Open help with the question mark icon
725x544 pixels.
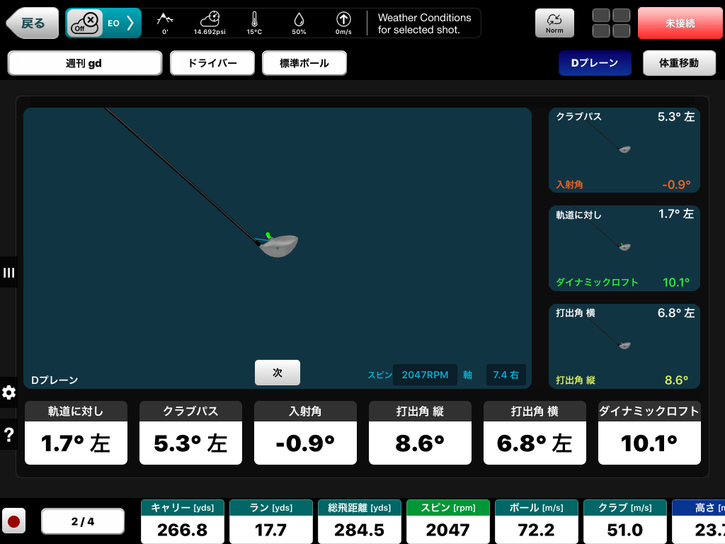pyautogui.click(x=8, y=435)
